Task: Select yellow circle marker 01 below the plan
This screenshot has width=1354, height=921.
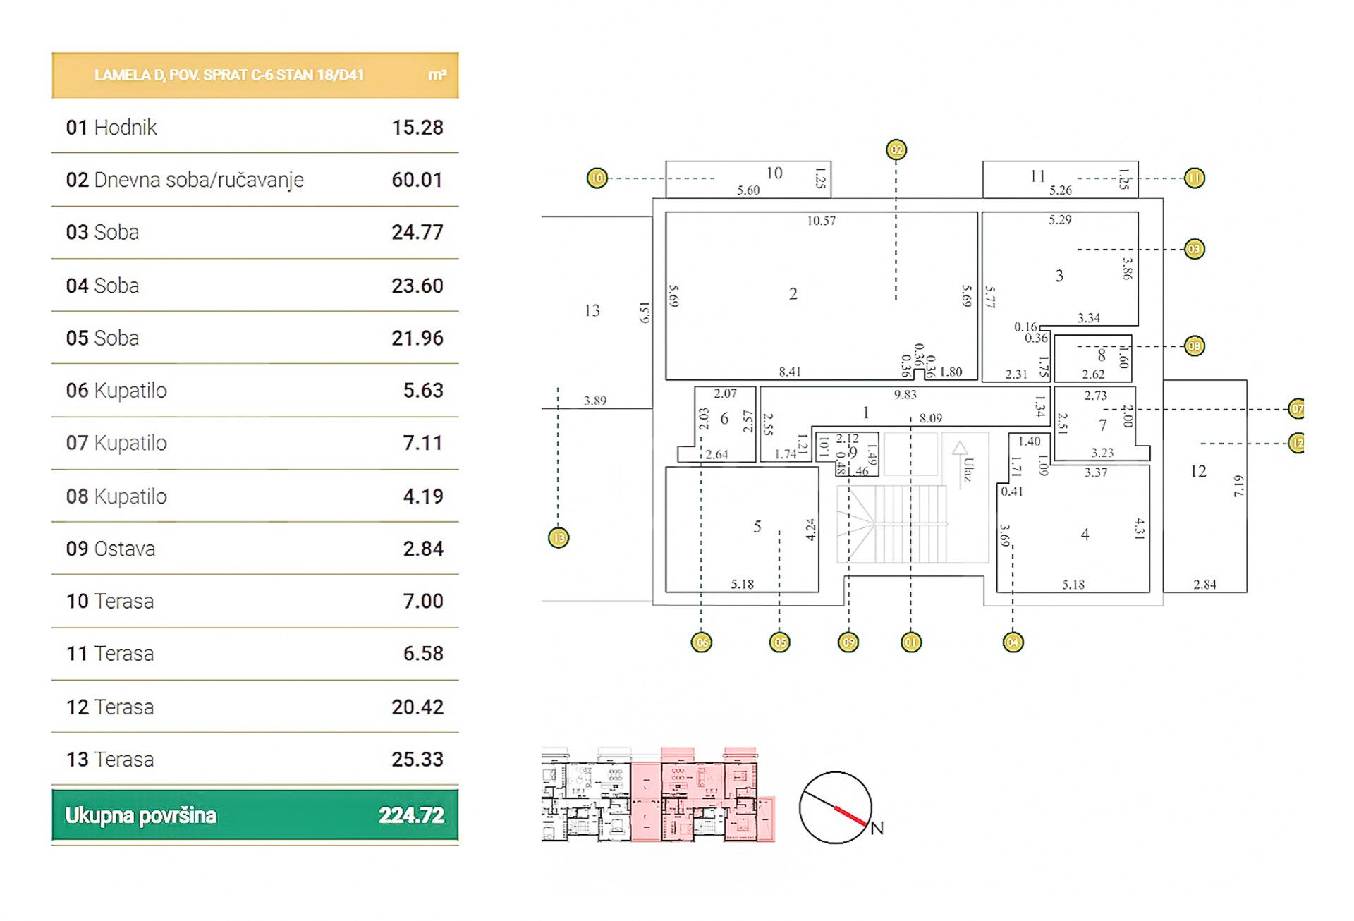Action: click(x=911, y=642)
